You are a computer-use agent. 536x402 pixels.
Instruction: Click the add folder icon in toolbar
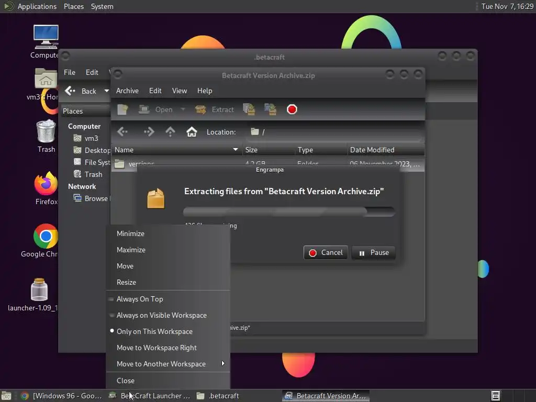pos(271,109)
